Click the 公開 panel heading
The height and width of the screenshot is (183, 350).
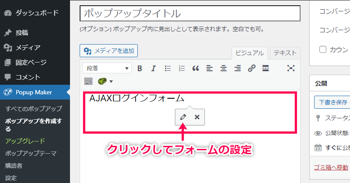click(321, 83)
